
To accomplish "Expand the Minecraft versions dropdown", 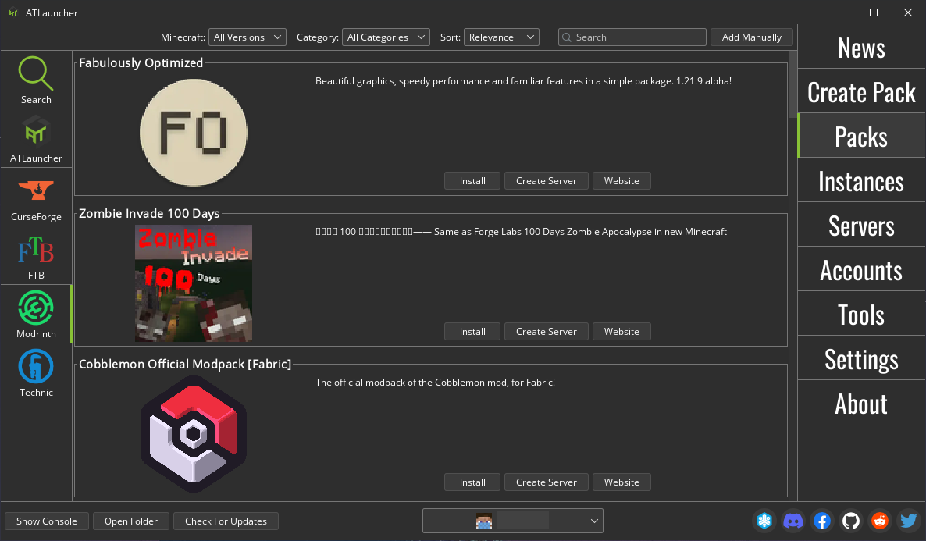I will pos(248,37).
